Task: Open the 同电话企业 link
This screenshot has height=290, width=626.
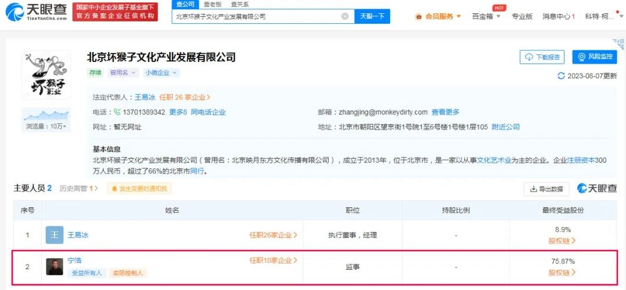Action: (208, 112)
